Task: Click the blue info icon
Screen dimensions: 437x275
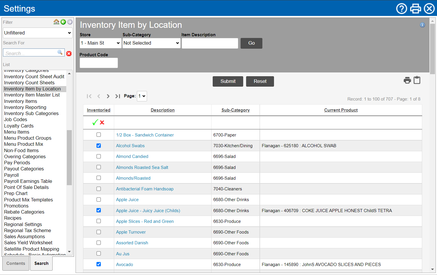Action: (422, 25)
